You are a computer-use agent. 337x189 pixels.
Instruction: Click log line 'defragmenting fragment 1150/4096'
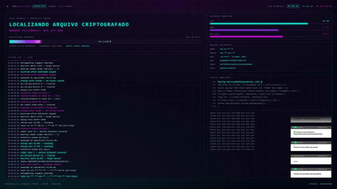[x=37, y=173]
